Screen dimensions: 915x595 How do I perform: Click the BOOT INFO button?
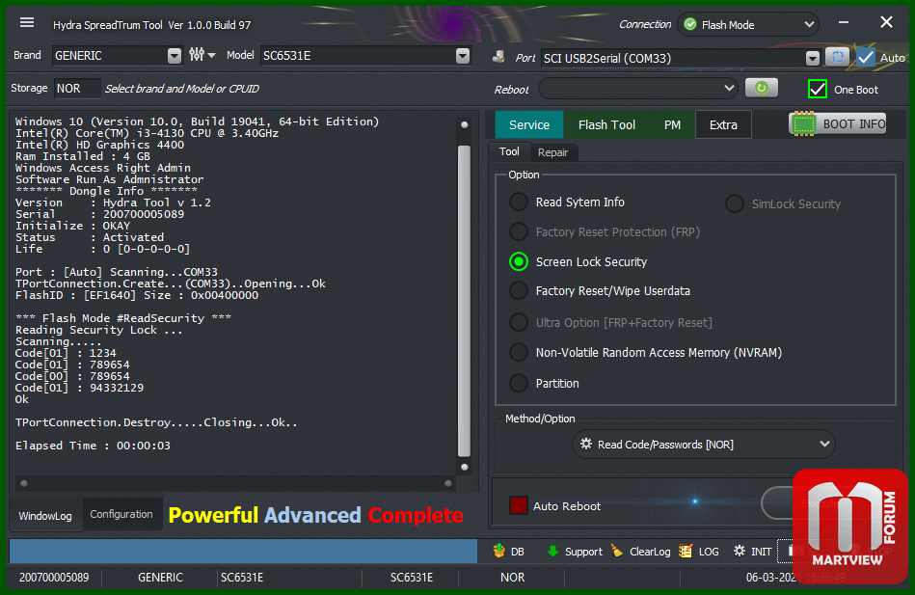(837, 124)
